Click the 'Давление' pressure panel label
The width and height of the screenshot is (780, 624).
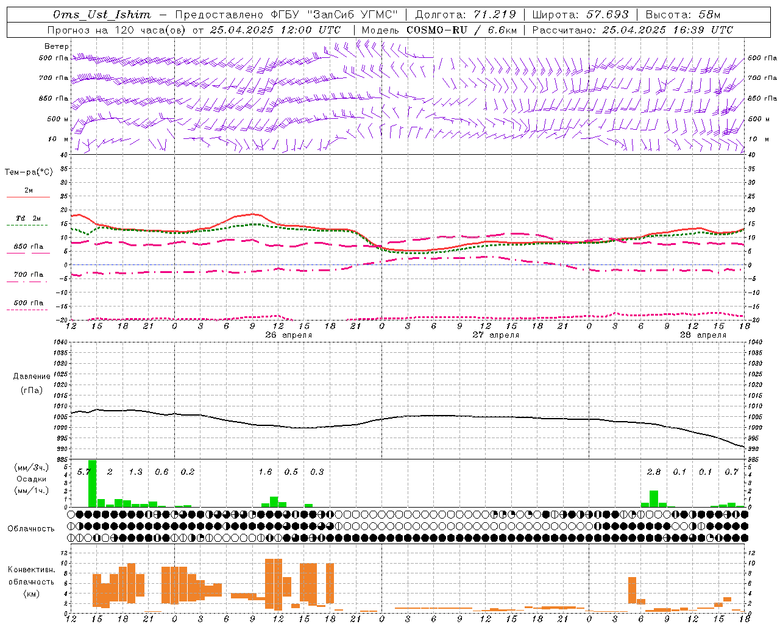tap(32, 377)
